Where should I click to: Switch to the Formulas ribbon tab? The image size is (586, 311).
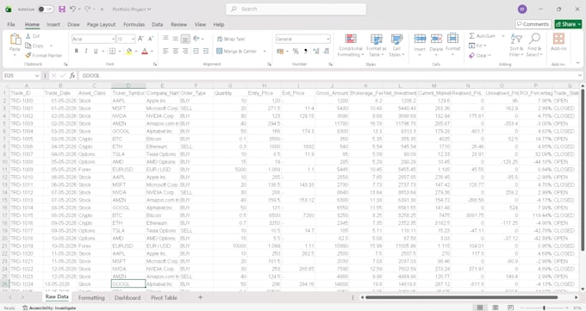134,24
